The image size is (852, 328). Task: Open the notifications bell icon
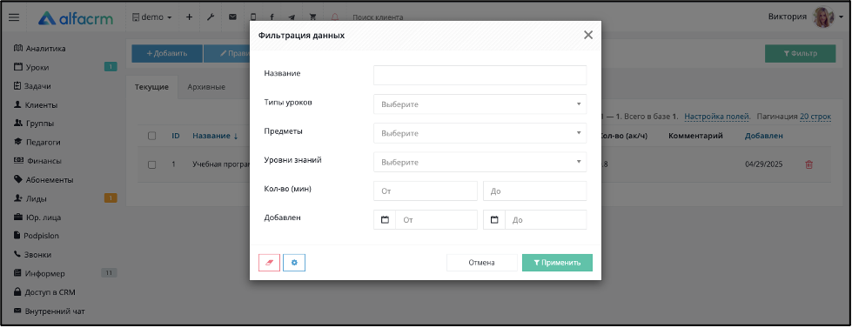pyautogui.click(x=335, y=17)
